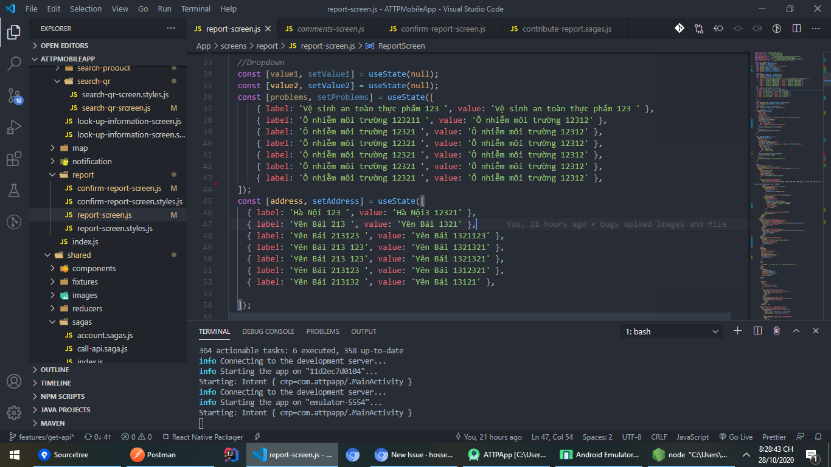The height and width of the screenshot is (467, 831).
Task: Open the Accounts menu icon
Action: pos(14,381)
